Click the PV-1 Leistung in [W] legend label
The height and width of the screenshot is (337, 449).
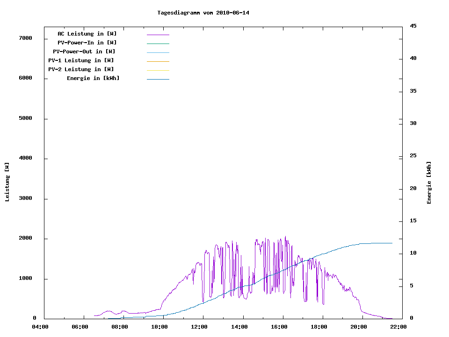(x=81, y=60)
